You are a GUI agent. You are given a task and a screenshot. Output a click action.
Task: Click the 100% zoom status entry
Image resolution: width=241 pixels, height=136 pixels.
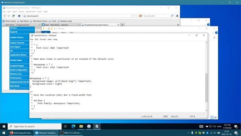coord(165,116)
